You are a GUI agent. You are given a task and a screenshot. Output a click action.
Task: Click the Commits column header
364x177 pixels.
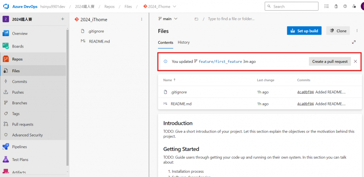[x=304, y=80]
